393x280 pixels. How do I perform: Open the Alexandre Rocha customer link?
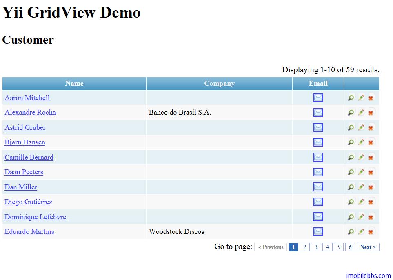[x=30, y=112]
